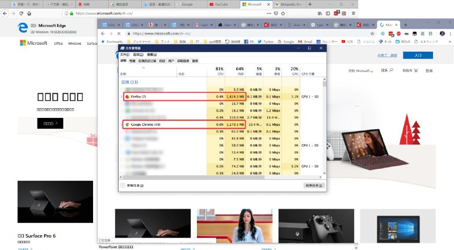Click 应用 (13) group heading
Screen dimensions: 454x250
tap(129, 82)
